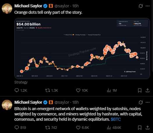The width and height of the screenshot is (153, 133).
Task: View analytics showing 484K views
Action: pos(114,128)
